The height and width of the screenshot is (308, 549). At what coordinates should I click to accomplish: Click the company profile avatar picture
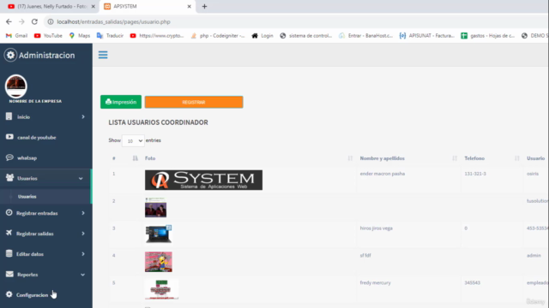pos(15,86)
